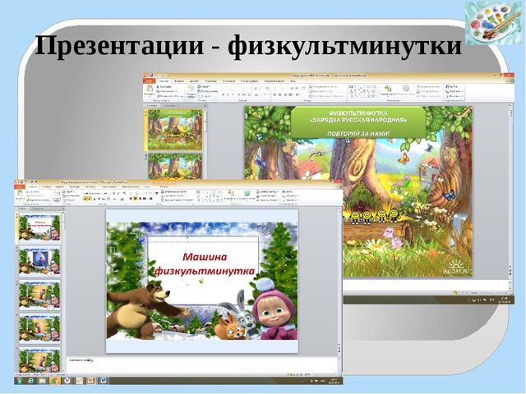Open Quick Styles in back PowerPoint window

[x=406, y=89]
